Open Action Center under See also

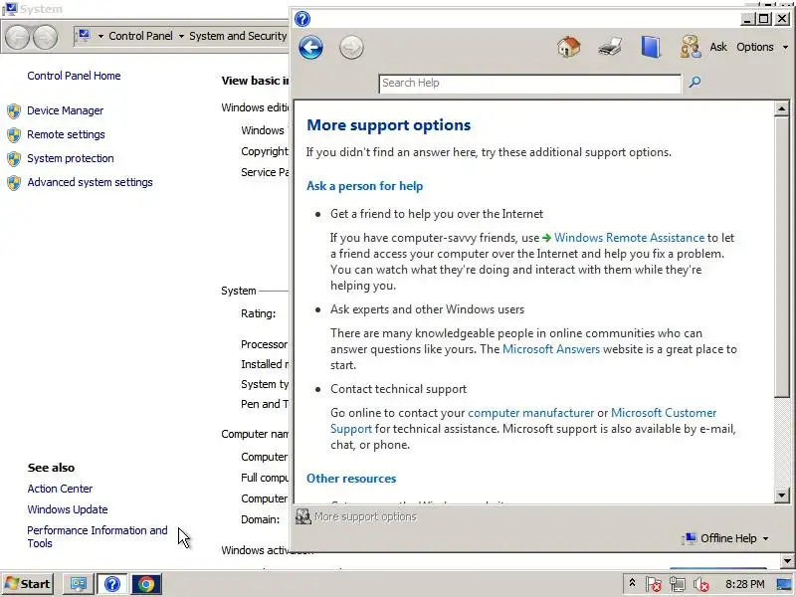60,489
